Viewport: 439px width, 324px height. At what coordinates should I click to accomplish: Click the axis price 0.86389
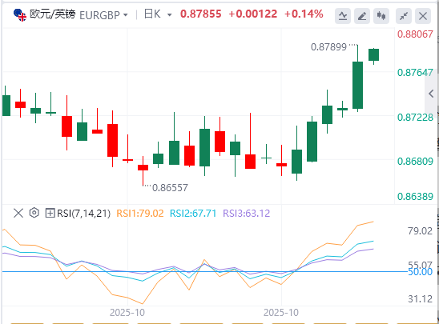pos(415,197)
